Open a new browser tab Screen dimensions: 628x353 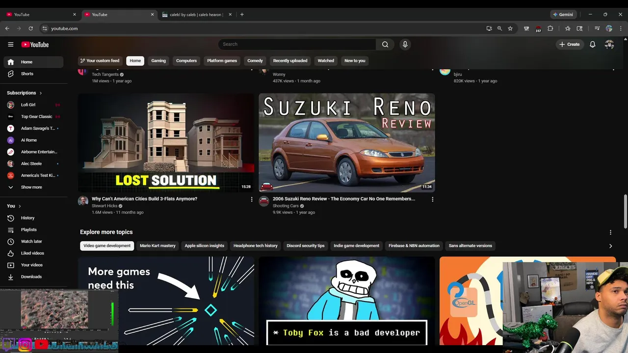tap(242, 14)
